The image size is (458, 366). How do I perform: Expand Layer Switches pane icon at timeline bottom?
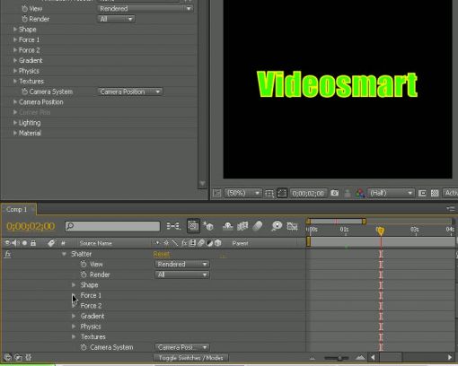click(x=8, y=357)
